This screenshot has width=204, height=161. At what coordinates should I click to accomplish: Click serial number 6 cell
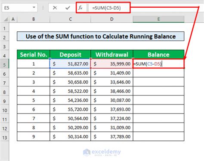pos(34,109)
